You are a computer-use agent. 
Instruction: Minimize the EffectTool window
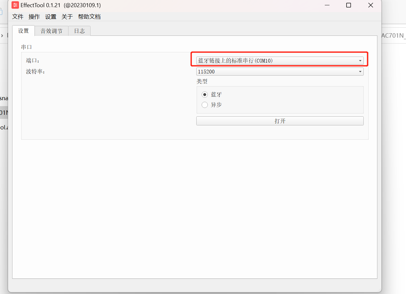coord(327,5)
